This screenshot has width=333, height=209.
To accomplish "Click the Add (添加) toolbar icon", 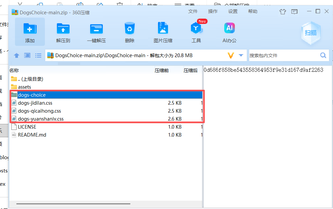I will (x=30, y=29).
